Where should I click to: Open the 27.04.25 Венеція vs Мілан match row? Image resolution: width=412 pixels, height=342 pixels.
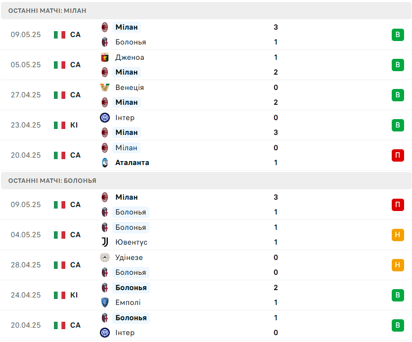[206, 95]
